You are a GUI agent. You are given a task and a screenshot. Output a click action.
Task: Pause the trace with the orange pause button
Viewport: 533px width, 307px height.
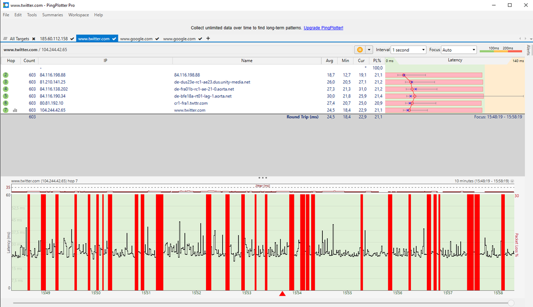coord(360,50)
